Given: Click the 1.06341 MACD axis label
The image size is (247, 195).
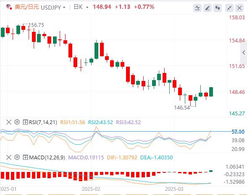Looking at the screenshot, I should coord(235,167).
